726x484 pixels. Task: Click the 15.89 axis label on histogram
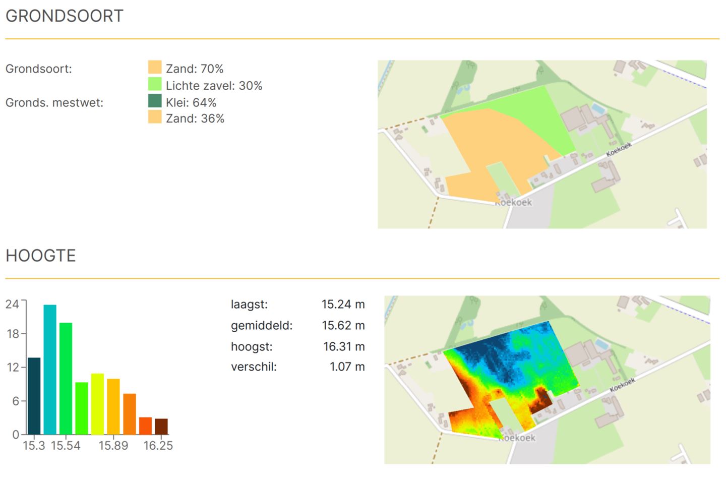(113, 446)
